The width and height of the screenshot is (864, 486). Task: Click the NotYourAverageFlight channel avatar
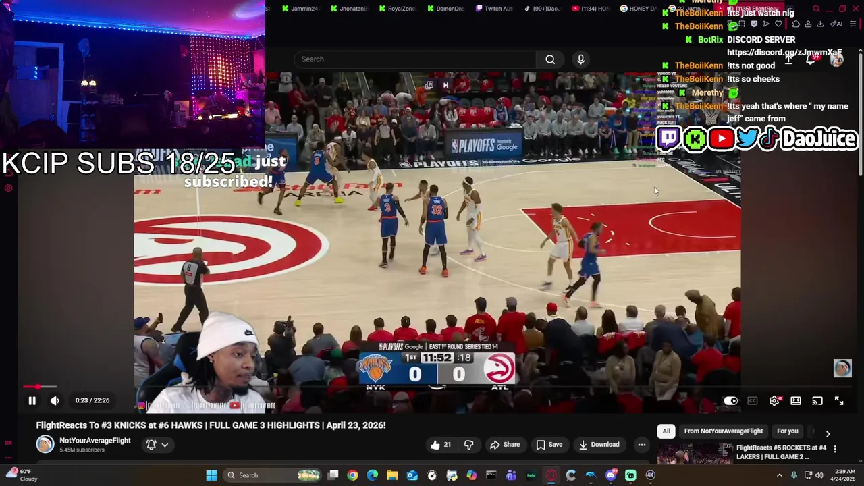coord(45,444)
